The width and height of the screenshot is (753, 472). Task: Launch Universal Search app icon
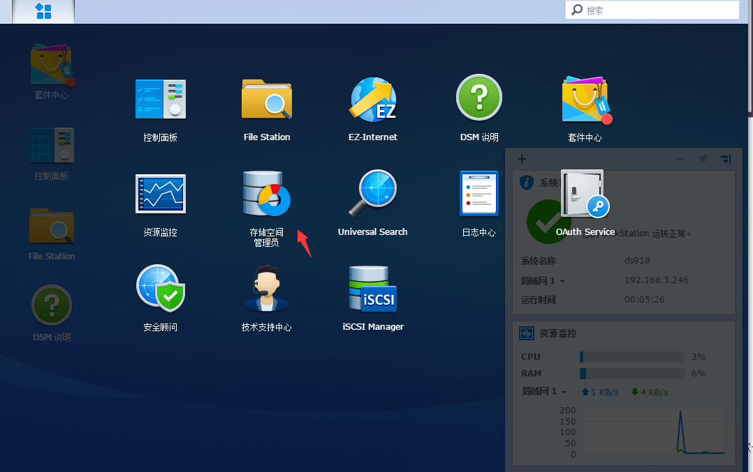(373, 195)
